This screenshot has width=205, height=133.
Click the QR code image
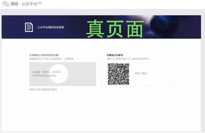coord(118,74)
